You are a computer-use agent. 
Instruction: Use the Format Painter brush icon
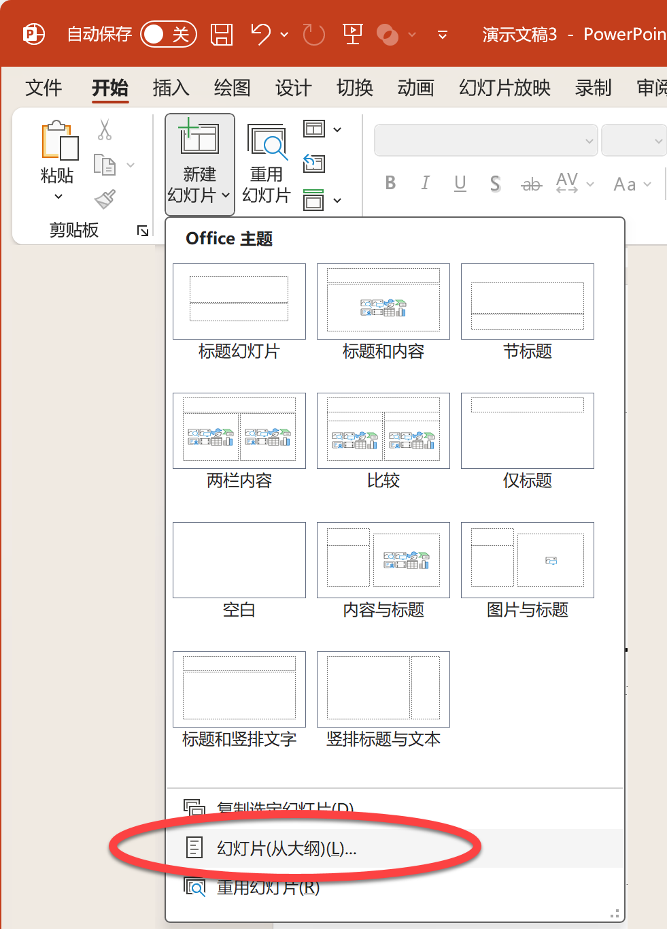point(105,199)
